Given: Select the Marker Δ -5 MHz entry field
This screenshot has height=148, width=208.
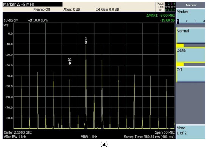Looking at the screenshot, I should pos(33,5).
